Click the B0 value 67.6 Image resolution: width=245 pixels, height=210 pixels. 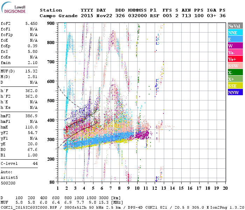pyautogui.click(x=33, y=149)
